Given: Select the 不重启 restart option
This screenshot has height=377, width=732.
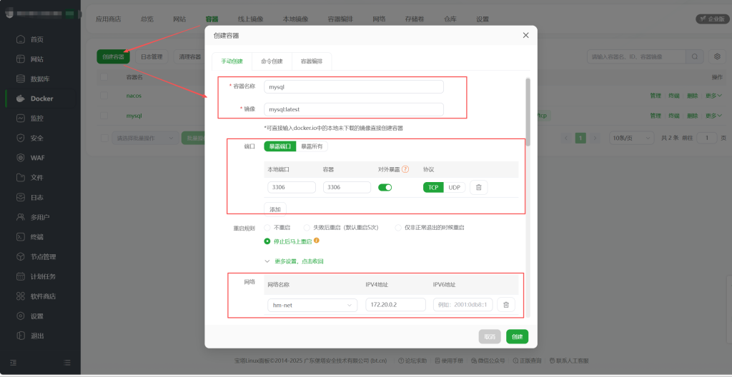Looking at the screenshot, I should [x=268, y=227].
